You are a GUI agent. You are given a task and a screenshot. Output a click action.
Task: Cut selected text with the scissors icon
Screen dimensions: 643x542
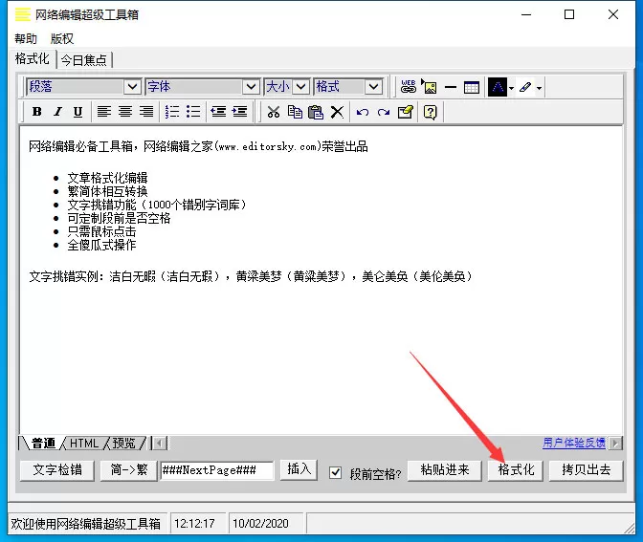(x=274, y=112)
